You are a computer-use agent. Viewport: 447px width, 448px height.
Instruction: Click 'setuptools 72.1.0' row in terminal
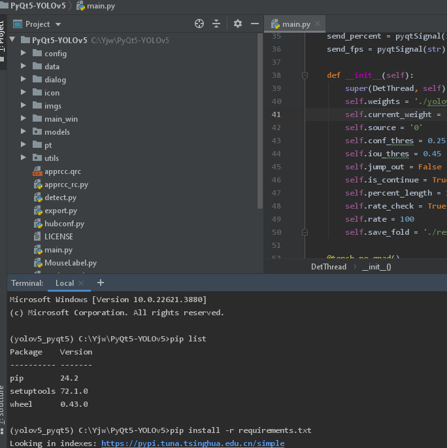point(49,391)
